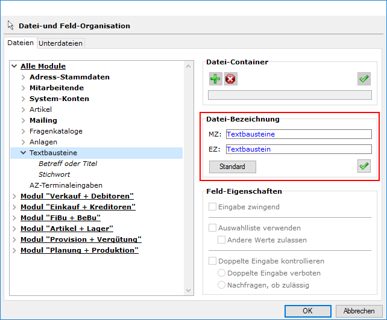Select the Dateien tab
The width and height of the screenshot is (387, 320).
(x=20, y=43)
